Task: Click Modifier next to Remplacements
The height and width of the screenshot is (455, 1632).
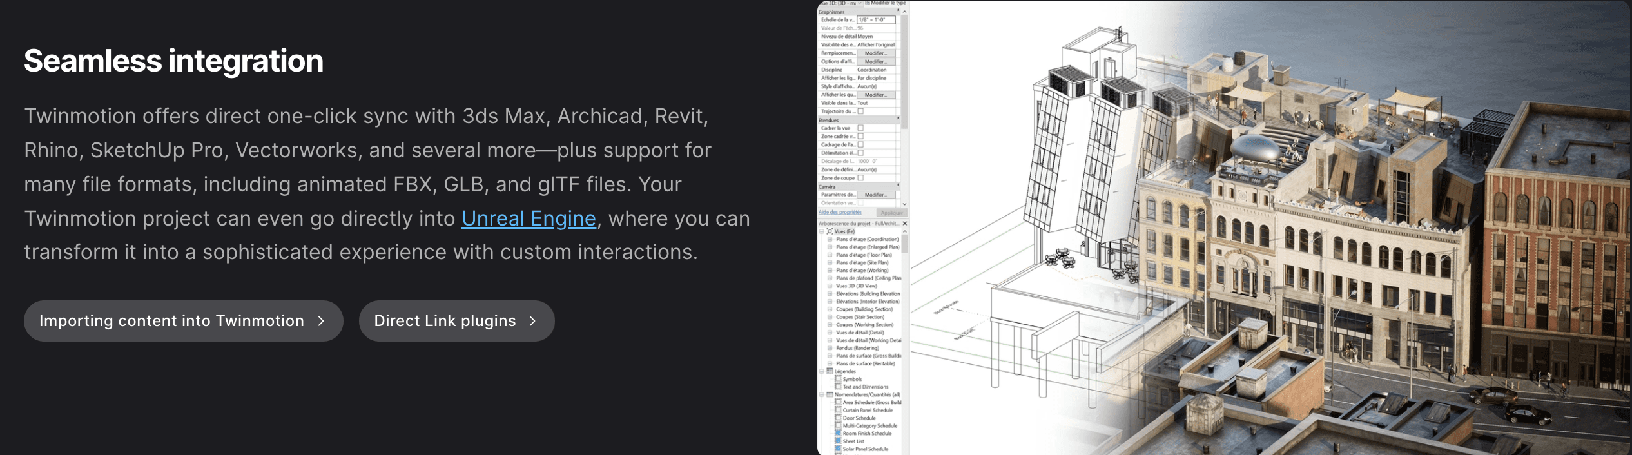Action: click(876, 53)
